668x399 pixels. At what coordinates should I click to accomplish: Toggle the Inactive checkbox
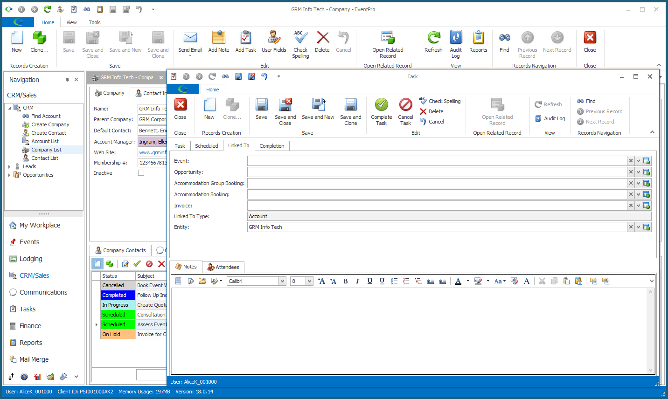point(141,173)
